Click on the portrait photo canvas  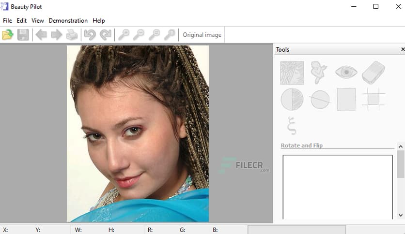tap(138, 133)
